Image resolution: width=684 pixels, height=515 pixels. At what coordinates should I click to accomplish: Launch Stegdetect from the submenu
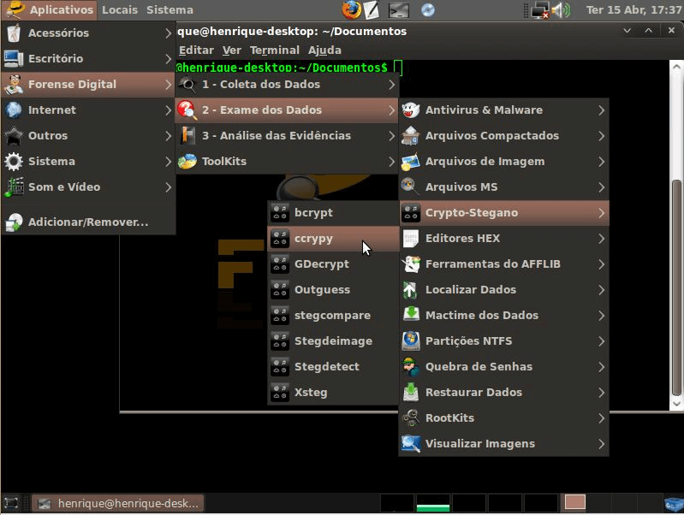326,367
